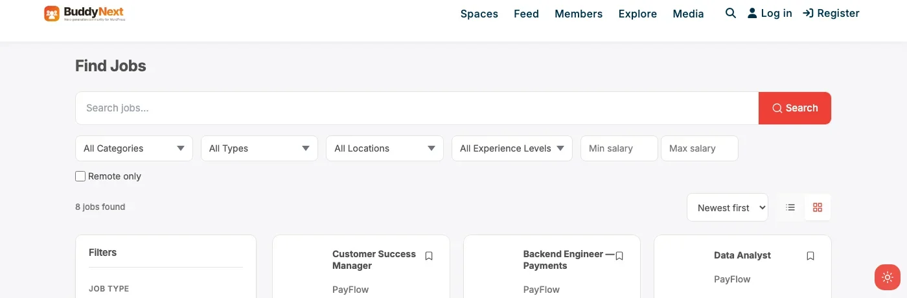Focus the Max salary field
The image size is (907, 298).
click(x=700, y=148)
